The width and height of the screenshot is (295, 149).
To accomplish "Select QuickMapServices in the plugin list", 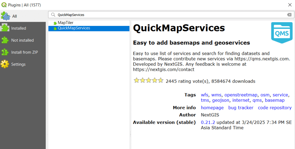I will coord(89,28).
